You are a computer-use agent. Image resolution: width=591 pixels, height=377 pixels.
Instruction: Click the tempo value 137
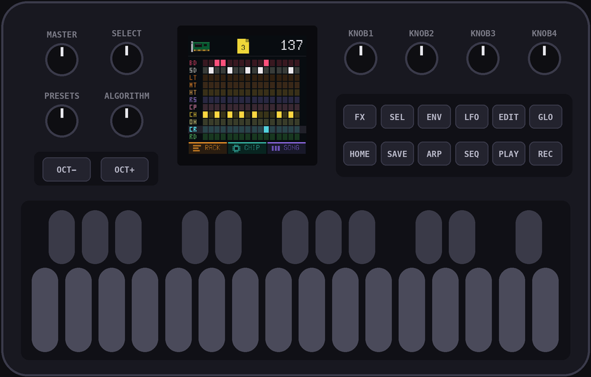291,46
